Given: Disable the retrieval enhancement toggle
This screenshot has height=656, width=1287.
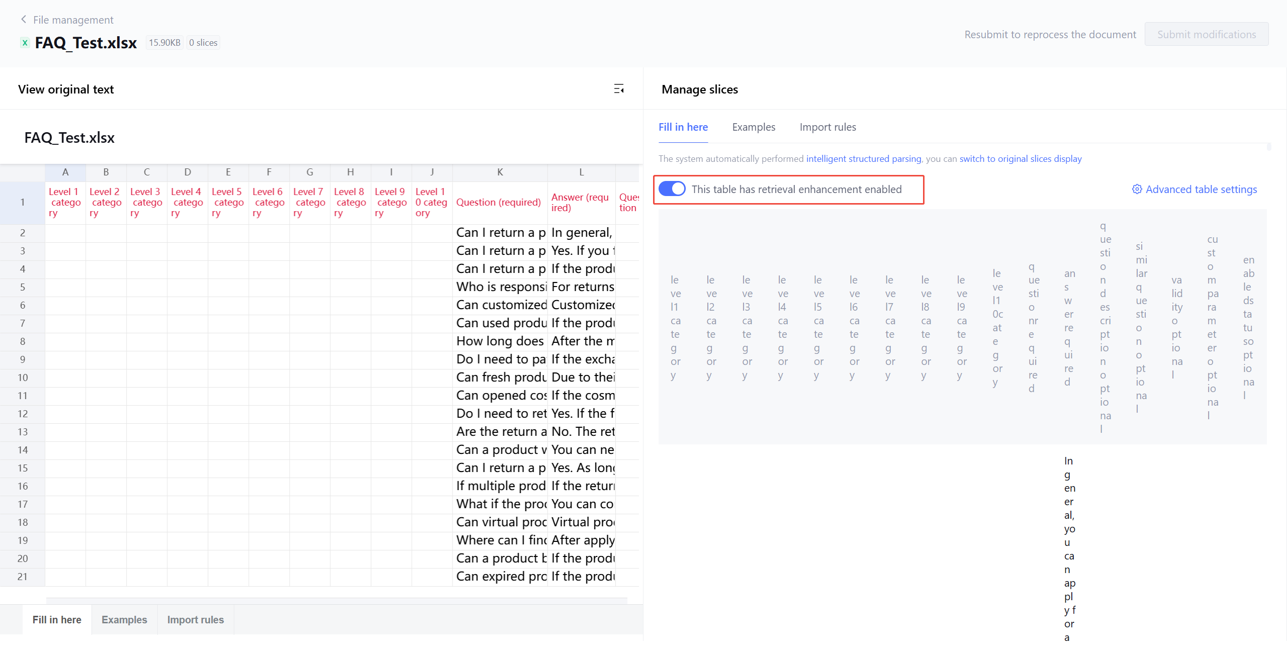Looking at the screenshot, I should (x=672, y=189).
